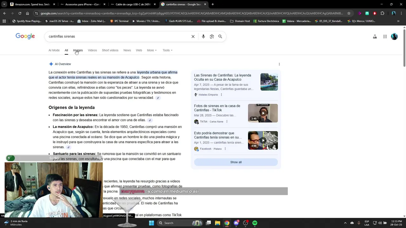Play the 4:06 Facebook video thumbnail

tap(263, 140)
